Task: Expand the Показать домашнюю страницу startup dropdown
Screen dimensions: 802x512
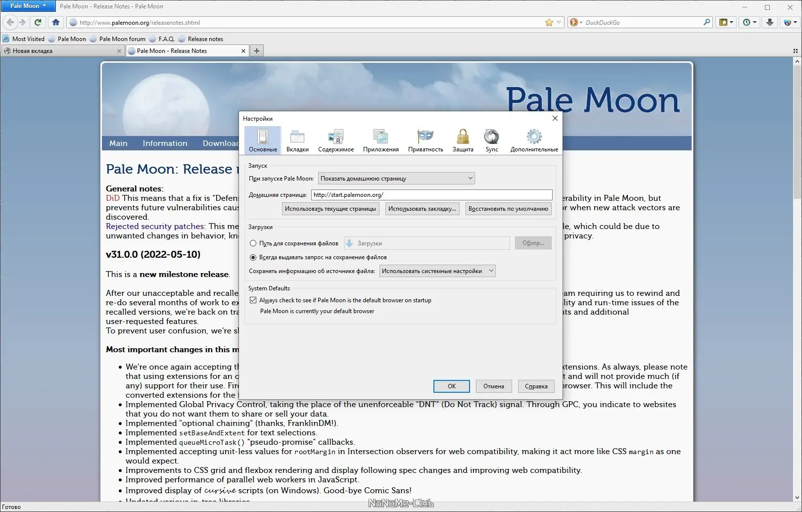Action: 396,179
